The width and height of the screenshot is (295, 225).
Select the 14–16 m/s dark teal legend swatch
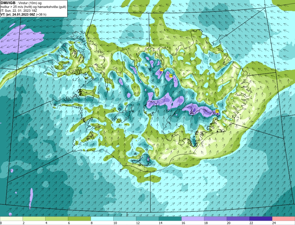(170, 219)
